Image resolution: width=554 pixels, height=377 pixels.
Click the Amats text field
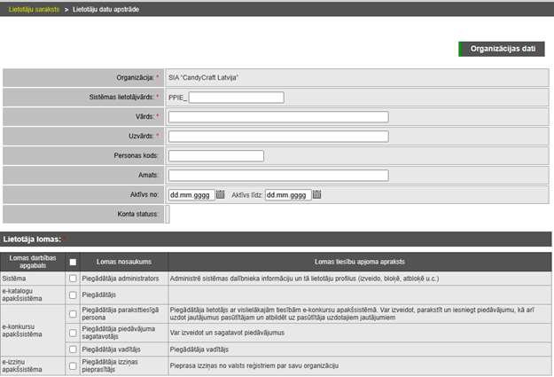pos(278,176)
